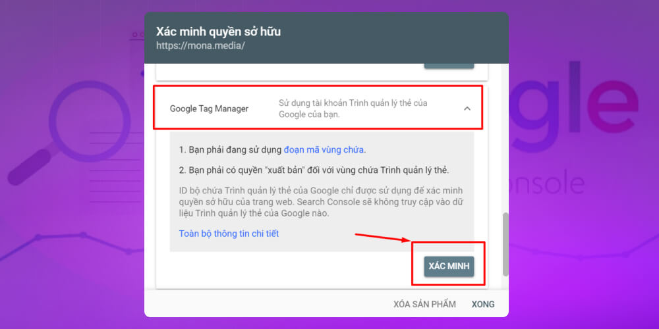The height and width of the screenshot is (329, 659).
Task: Click the 'https://mona.media/' URL text
Action: tap(200, 45)
